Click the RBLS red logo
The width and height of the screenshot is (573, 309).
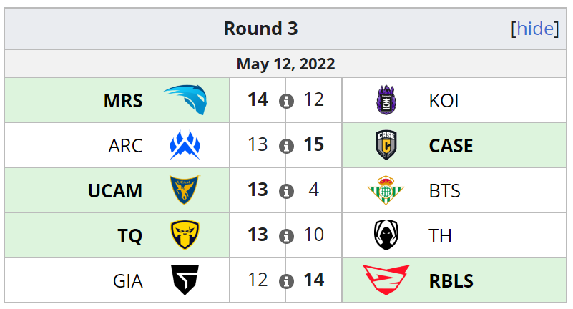[x=386, y=280]
